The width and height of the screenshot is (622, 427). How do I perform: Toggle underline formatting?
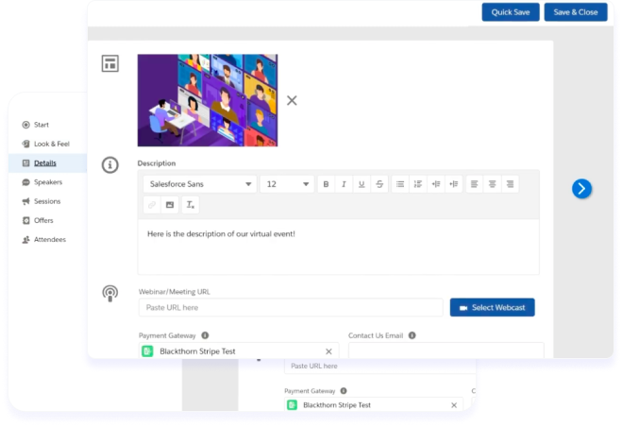[361, 184]
